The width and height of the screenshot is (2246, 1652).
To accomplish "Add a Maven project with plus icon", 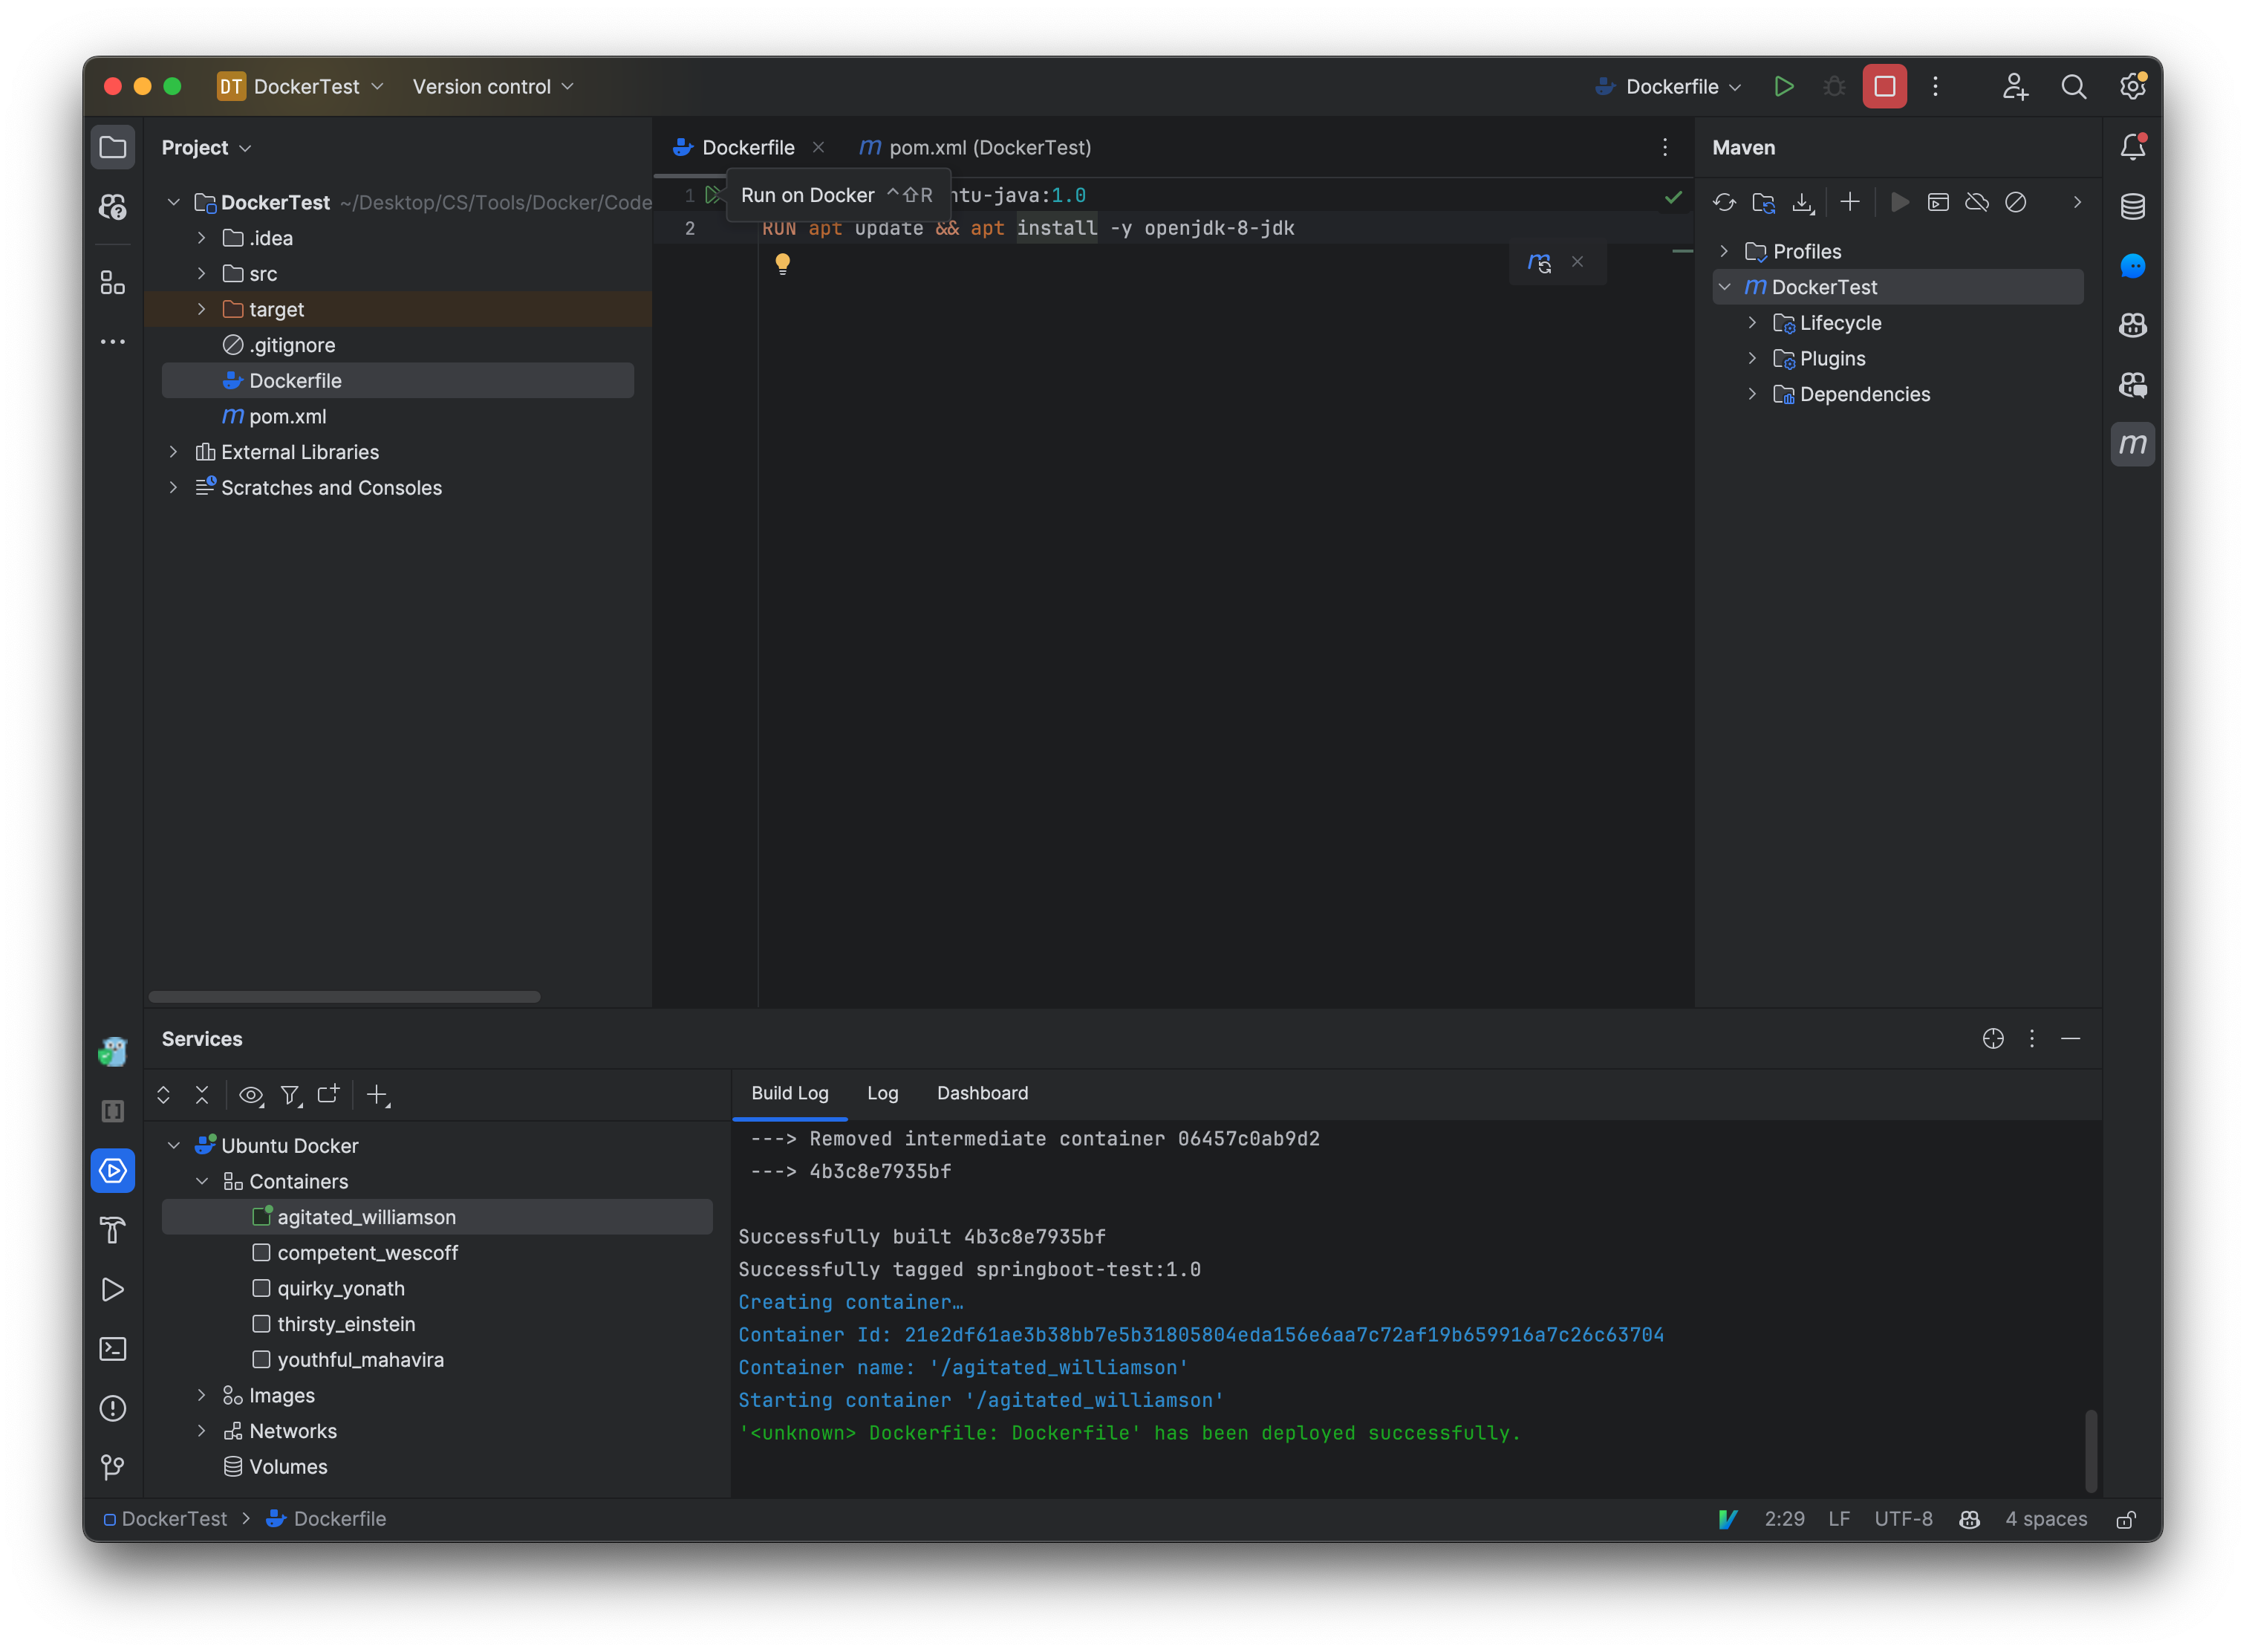I will 1850,203.
